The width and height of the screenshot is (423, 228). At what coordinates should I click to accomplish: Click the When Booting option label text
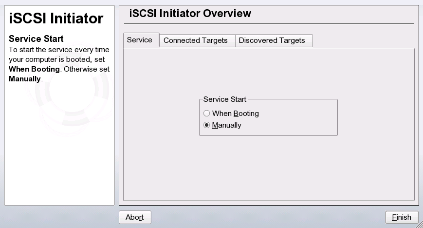pos(235,114)
